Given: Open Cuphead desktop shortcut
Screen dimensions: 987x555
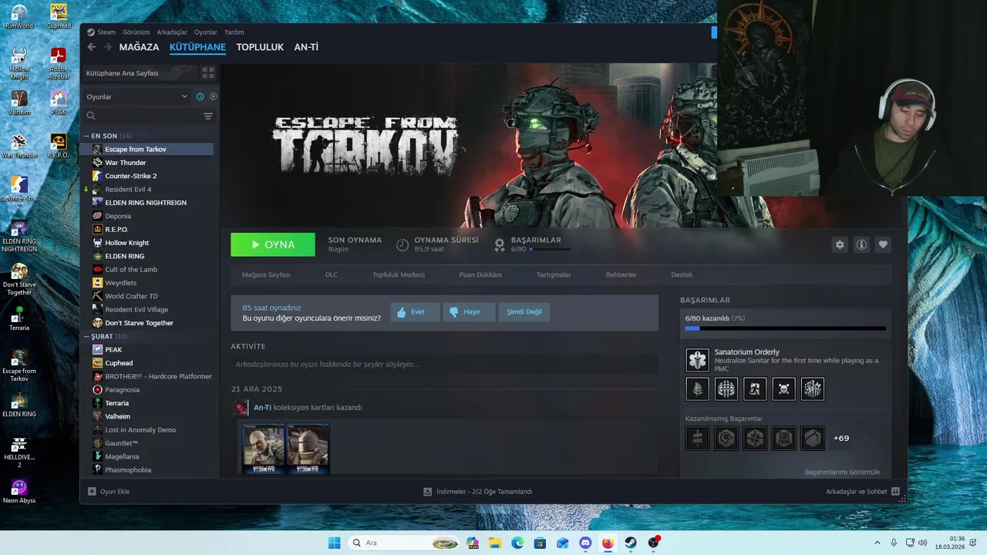Looking at the screenshot, I should pos(59,15).
